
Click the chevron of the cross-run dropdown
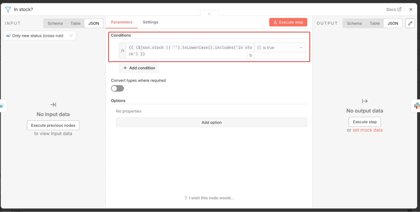click(x=71, y=36)
